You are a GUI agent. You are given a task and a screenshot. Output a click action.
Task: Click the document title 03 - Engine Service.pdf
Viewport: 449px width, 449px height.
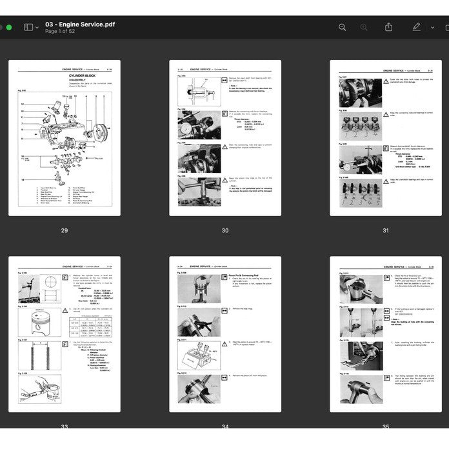80,24
